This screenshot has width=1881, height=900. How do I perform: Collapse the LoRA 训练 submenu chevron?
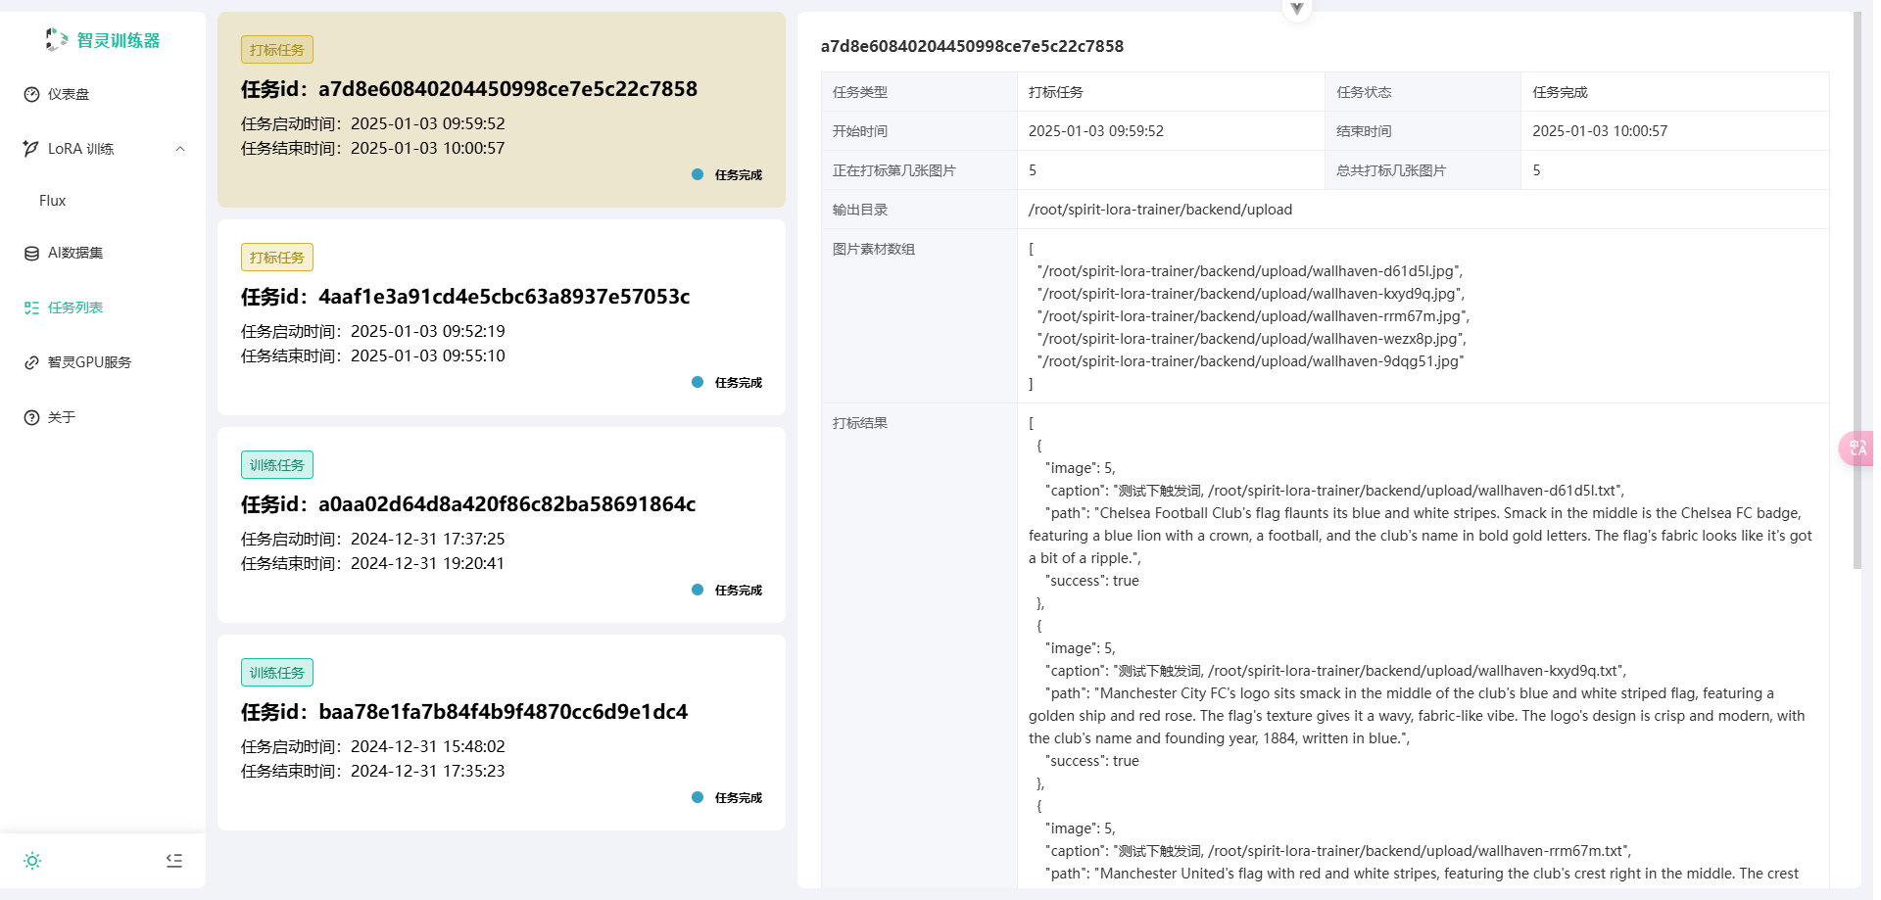click(x=180, y=149)
